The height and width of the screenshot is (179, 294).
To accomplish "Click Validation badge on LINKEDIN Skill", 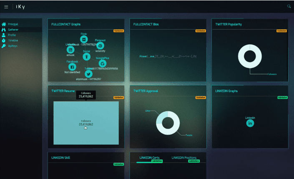I will coord(118,164).
